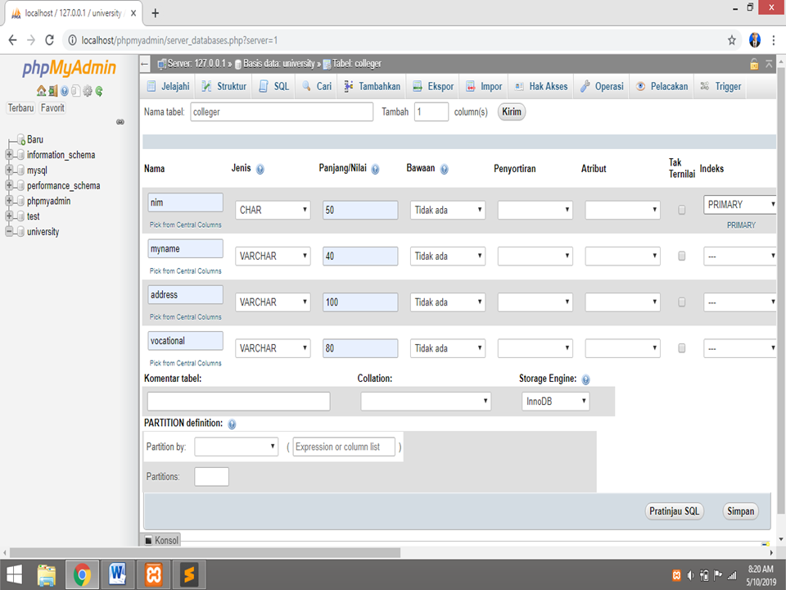Click the help icon beside Storage Engine
The image size is (786, 590).
pyautogui.click(x=586, y=379)
